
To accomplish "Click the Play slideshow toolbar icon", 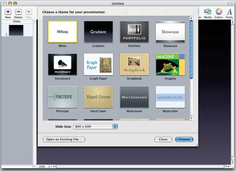I will pyautogui.click(x=29, y=12).
